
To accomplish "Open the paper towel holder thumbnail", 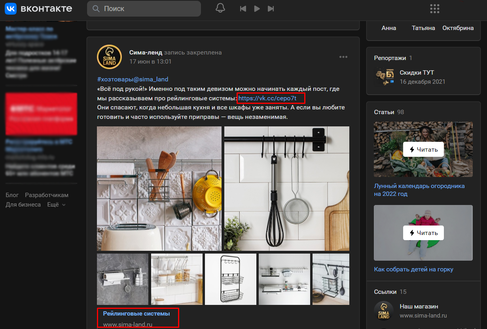I will tap(123, 279).
